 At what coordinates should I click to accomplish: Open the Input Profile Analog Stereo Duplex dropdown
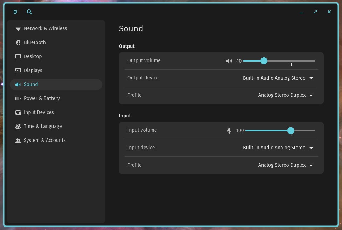286,165
